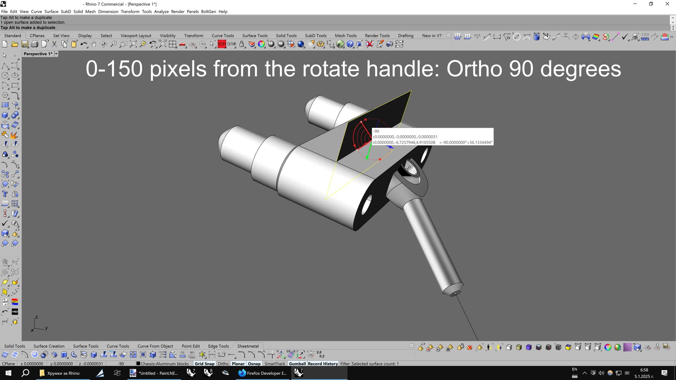Open the Transform menu
Screen dimensions: 676x380
[130, 11]
